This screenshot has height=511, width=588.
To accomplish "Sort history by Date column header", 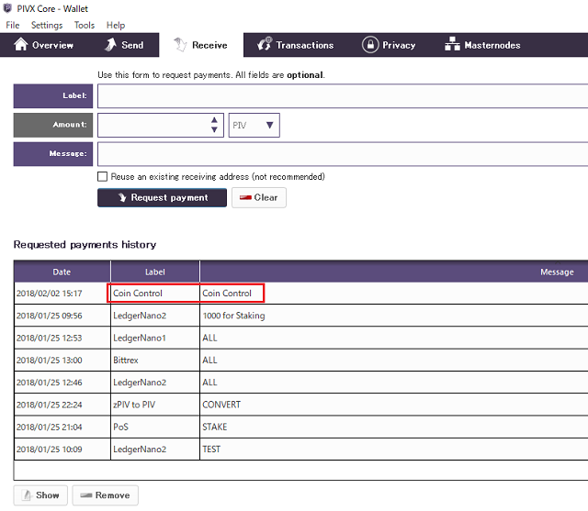I will (62, 272).
